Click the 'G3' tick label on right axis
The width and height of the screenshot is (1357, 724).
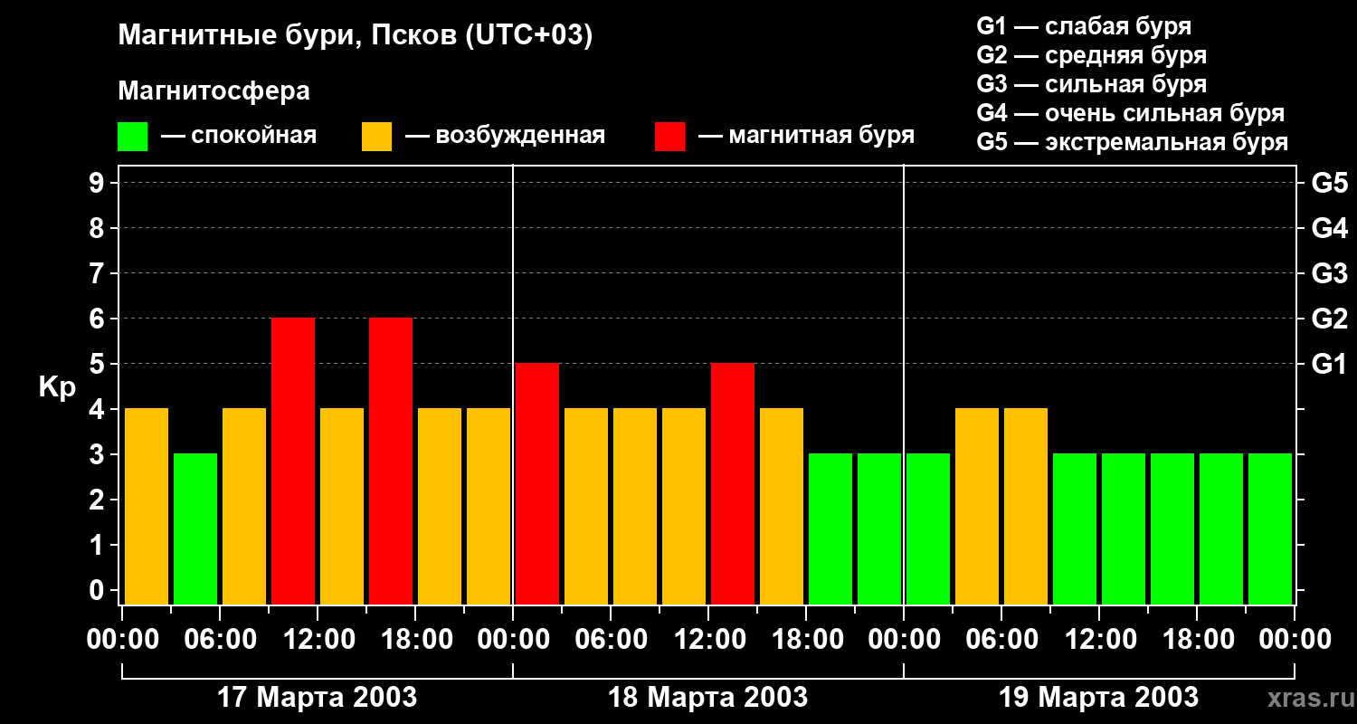click(1329, 274)
